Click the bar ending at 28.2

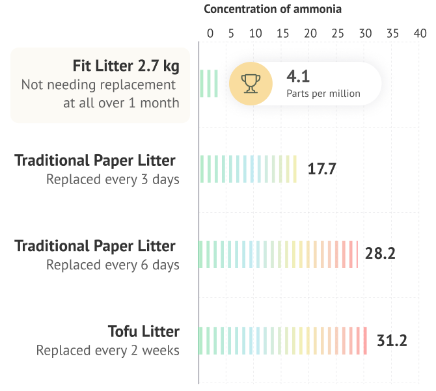[x=279, y=254]
